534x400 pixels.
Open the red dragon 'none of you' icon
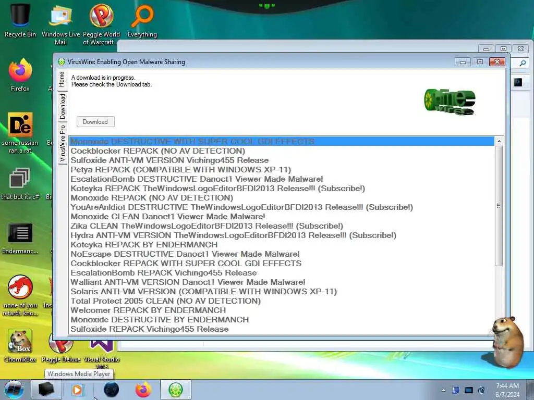pos(20,295)
